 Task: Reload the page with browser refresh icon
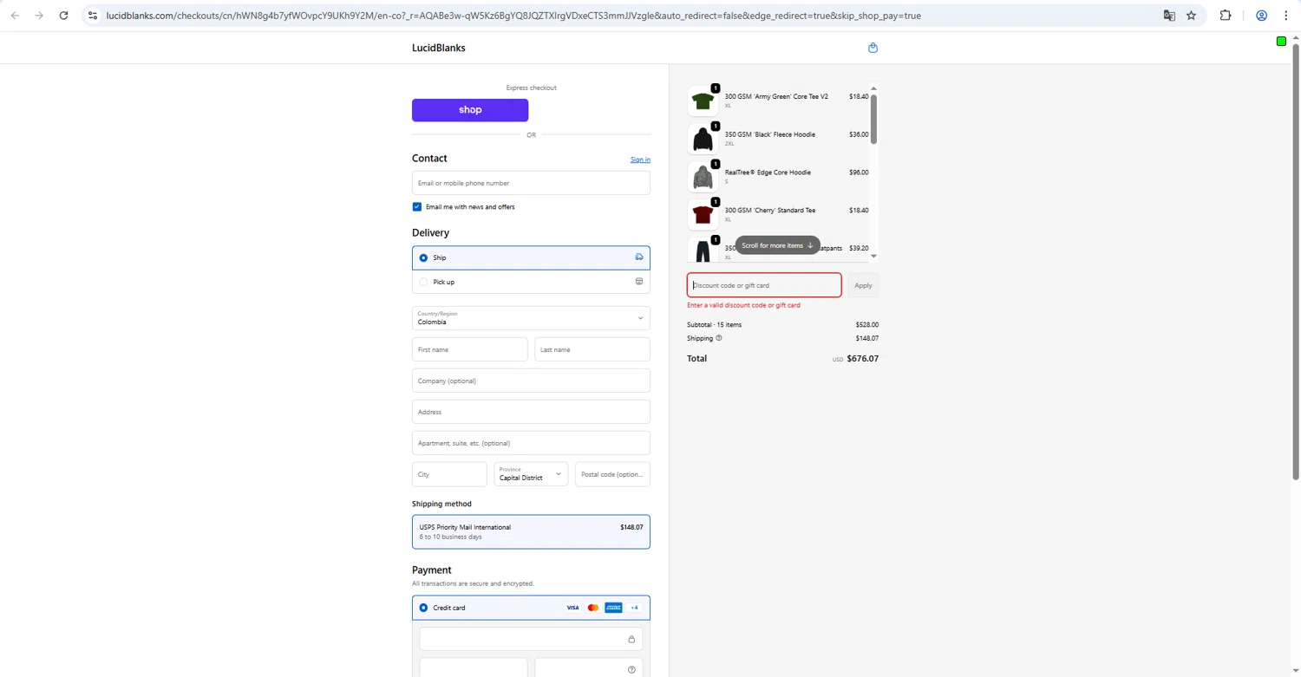63,16
